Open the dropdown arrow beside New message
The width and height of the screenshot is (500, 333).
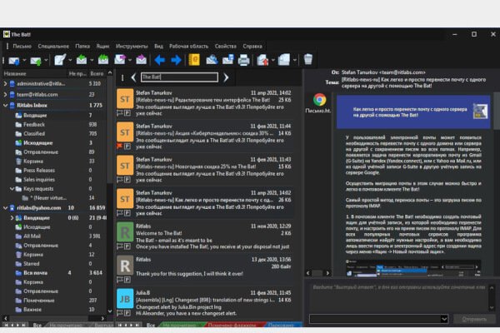point(70,60)
